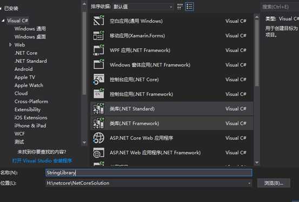Click the console app (.NET Core) icon

(98, 79)
